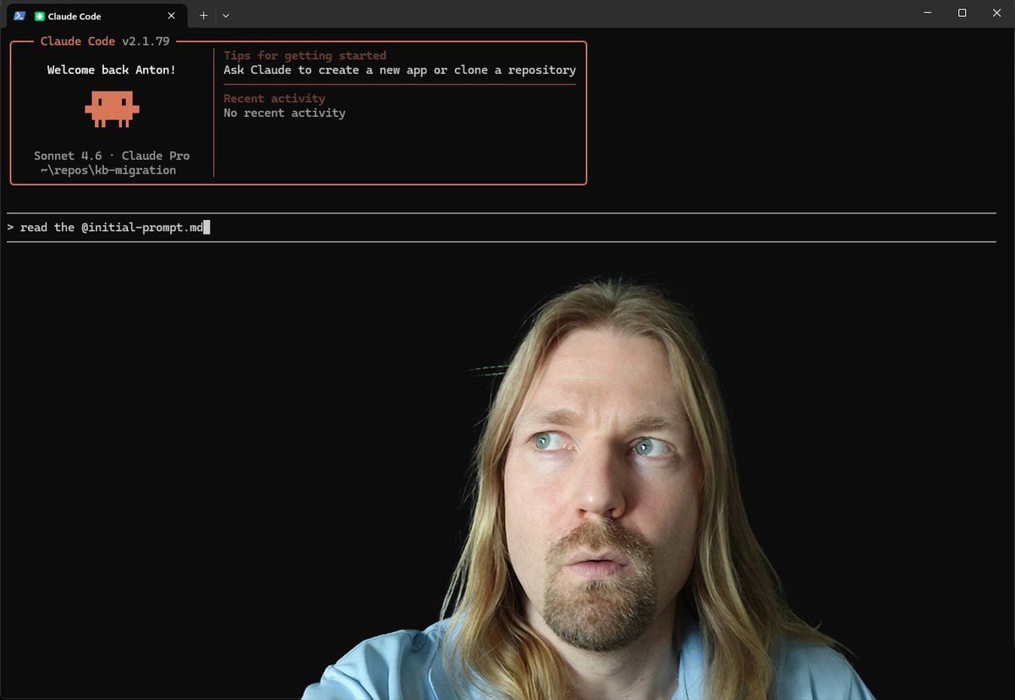1015x700 pixels.
Task: Click the > prompt symbol
Action: point(10,228)
